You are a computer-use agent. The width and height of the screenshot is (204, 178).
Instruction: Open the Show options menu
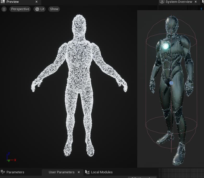coord(54,9)
